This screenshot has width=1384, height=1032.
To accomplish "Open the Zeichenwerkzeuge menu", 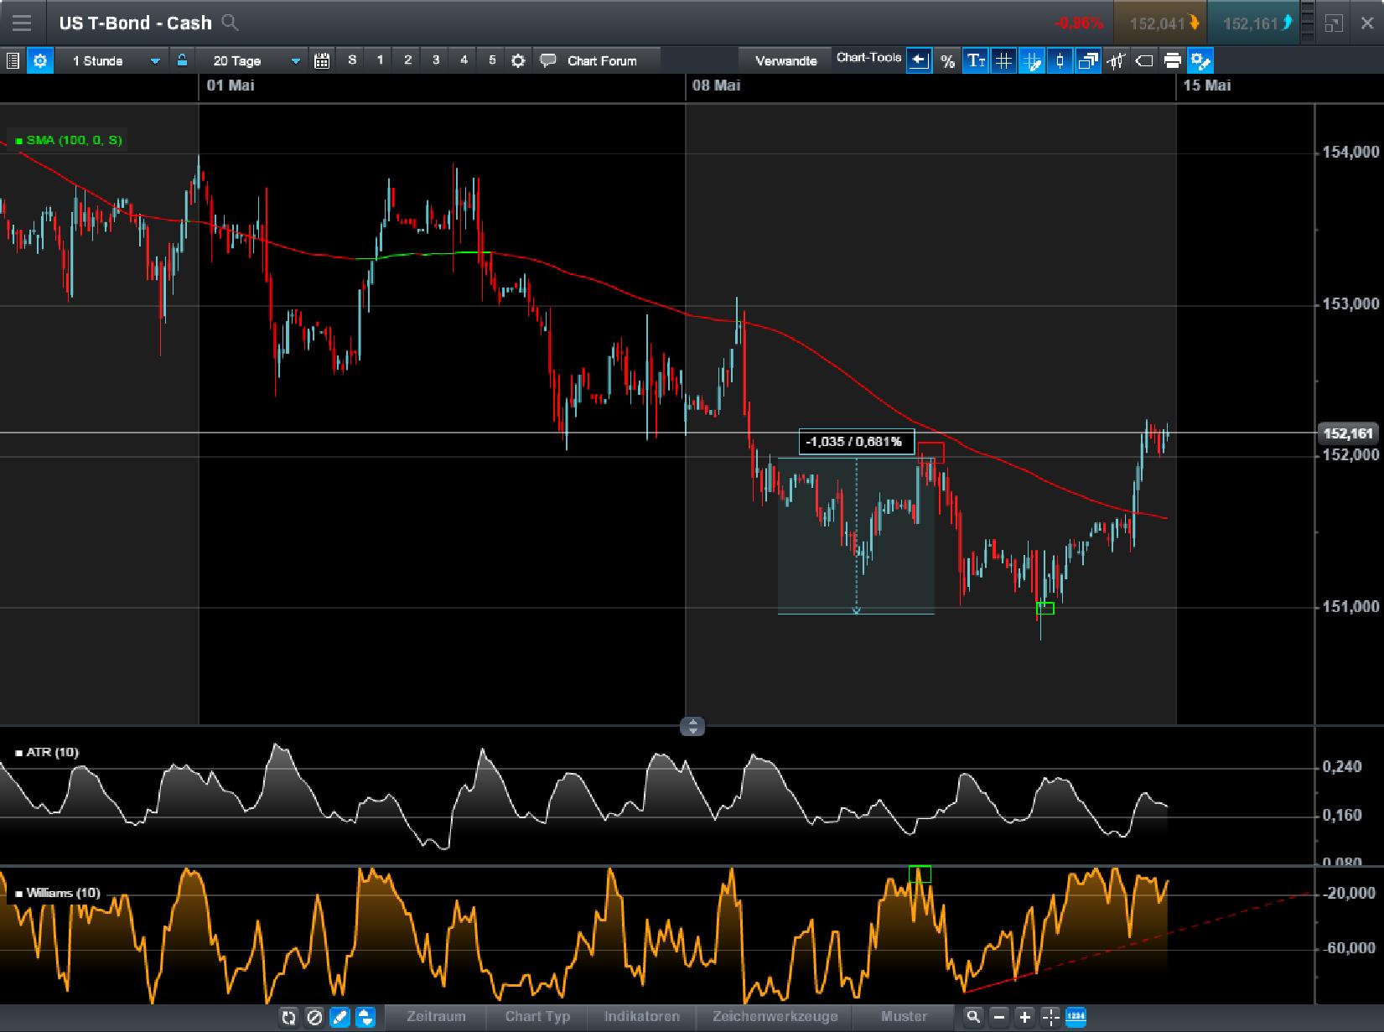I will 775,1016.
